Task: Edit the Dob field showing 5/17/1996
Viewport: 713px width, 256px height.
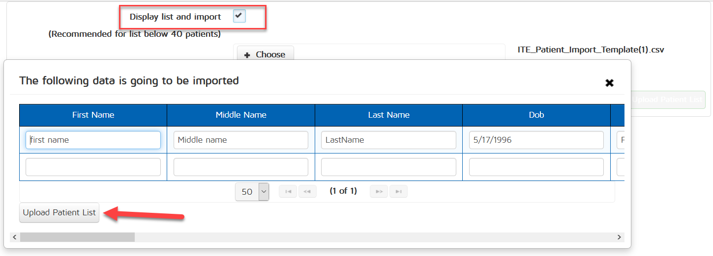Action: tap(536, 140)
